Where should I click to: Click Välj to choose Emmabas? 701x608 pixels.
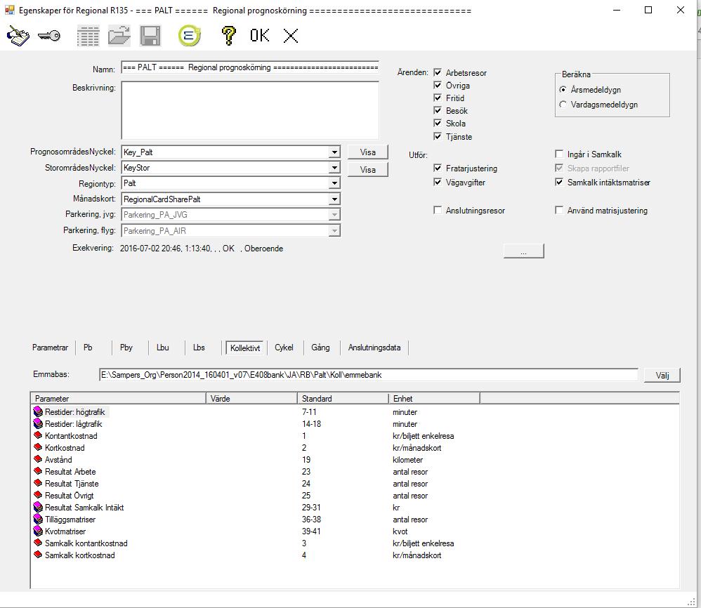(x=662, y=375)
